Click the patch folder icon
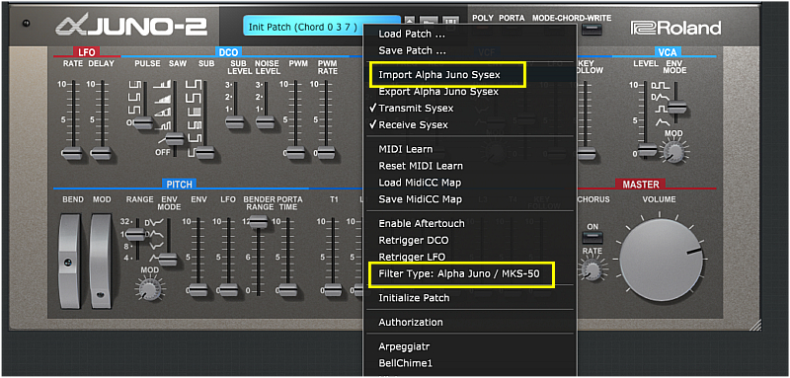The height and width of the screenshot is (378, 790). pos(428,22)
